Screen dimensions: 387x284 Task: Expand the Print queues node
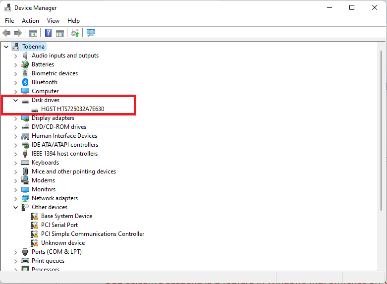coord(15,261)
